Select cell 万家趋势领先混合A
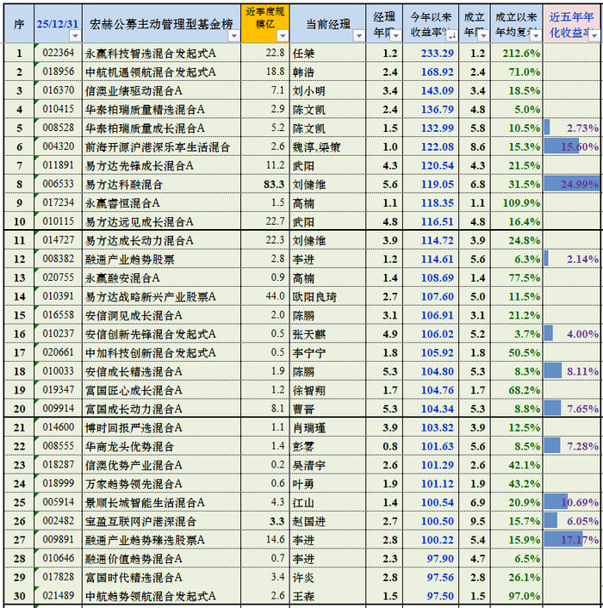This screenshot has width=603, height=608. 162,483
